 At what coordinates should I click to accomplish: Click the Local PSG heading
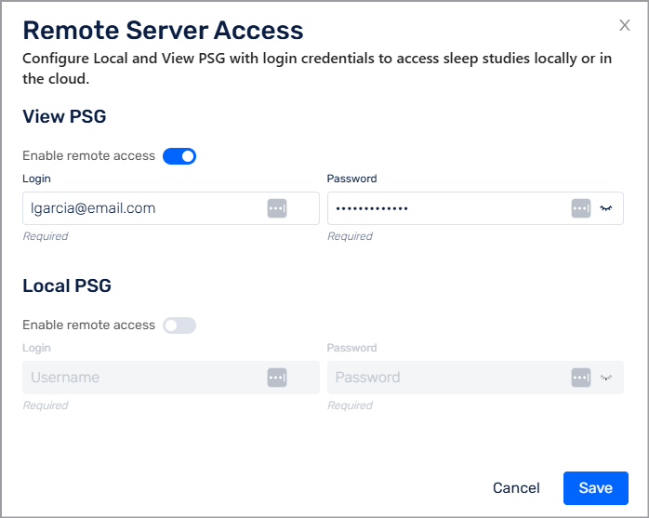click(67, 286)
